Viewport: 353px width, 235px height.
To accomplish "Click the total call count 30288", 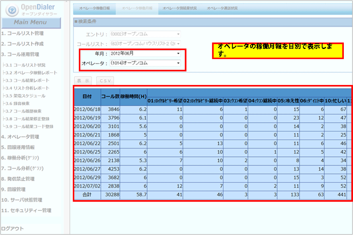I will pos(110,195).
